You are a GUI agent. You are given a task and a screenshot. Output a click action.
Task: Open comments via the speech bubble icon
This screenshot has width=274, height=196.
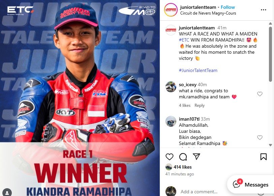[183, 157]
